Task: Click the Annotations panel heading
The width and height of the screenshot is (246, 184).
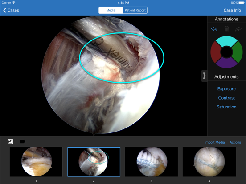Action: (x=226, y=19)
